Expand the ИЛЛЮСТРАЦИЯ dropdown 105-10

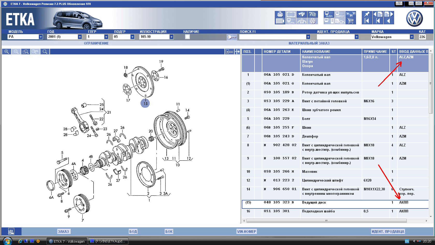pos(171,37)
